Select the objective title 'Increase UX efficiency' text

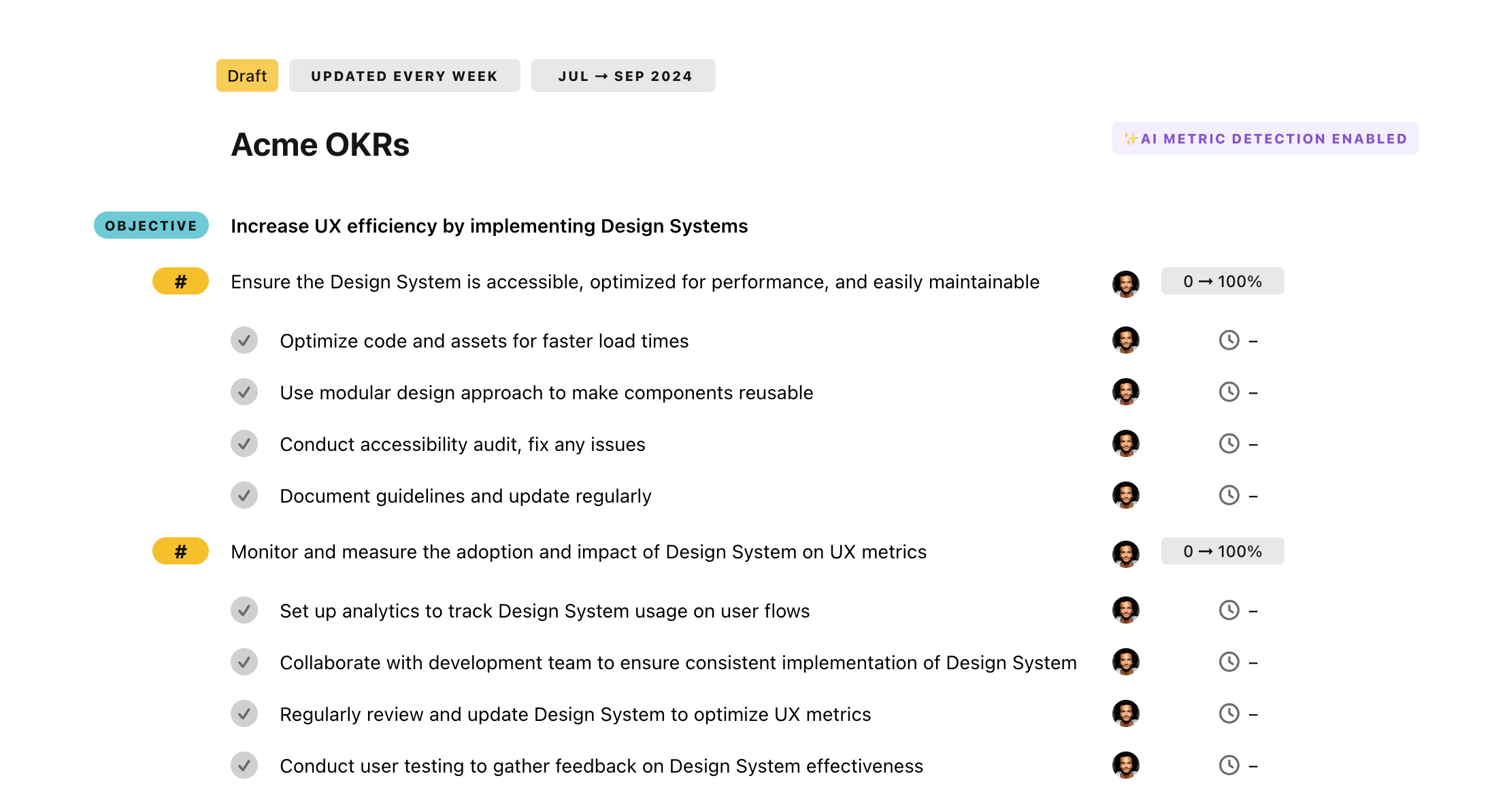click(488, 226)
